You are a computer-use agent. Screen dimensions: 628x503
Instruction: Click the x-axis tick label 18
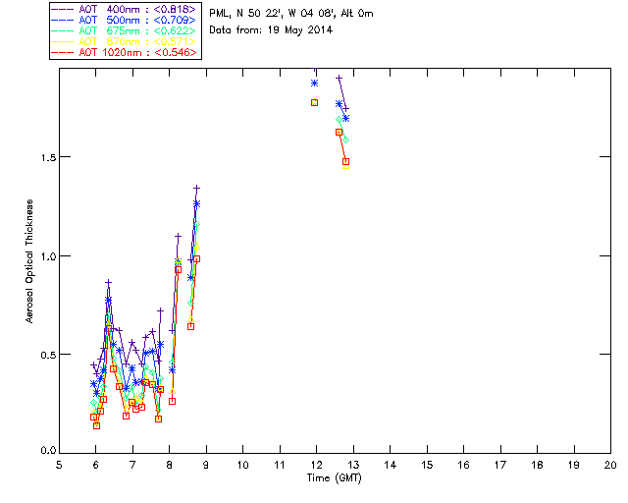click(537, 466)
